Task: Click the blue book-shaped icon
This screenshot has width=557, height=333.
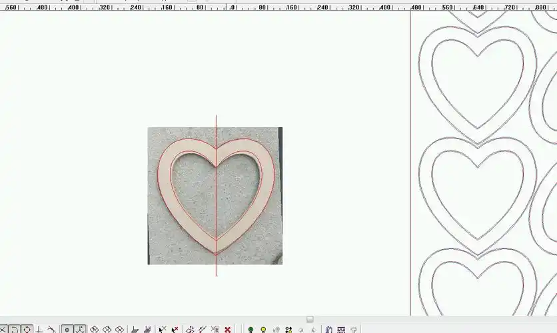Action: [x=328, y=329]
